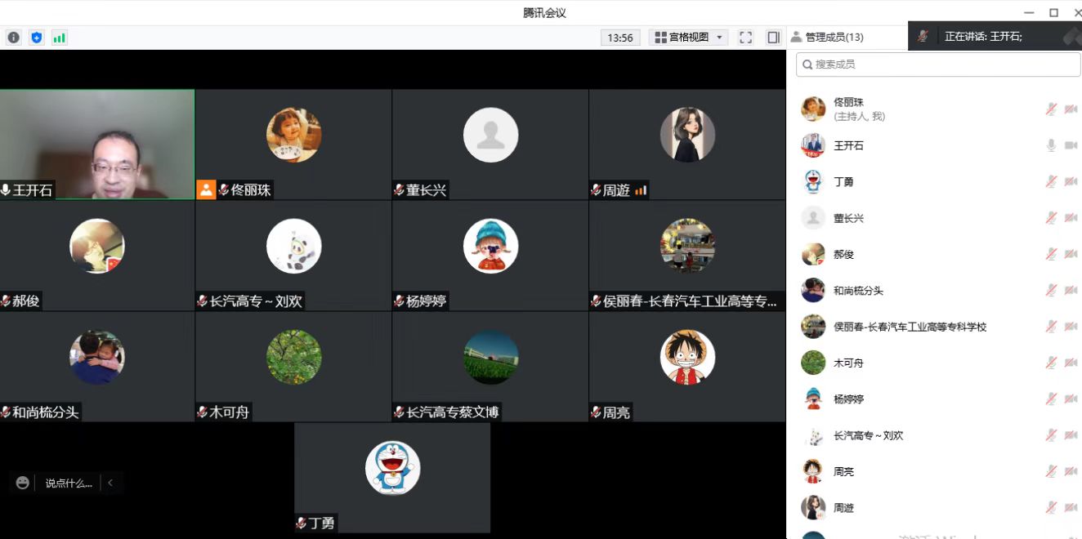Click 长汽高专～刘欢 in the member list
This screenshot has height=539, width=1082.
869,435
